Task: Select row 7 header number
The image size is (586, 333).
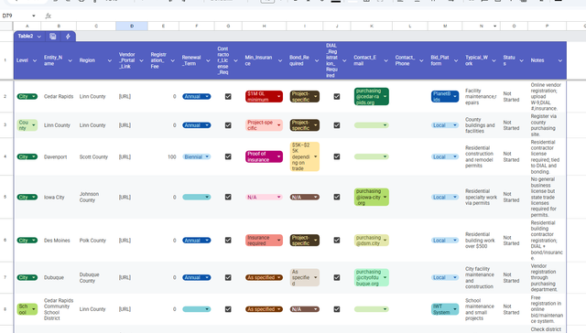Action: point(5,277)
